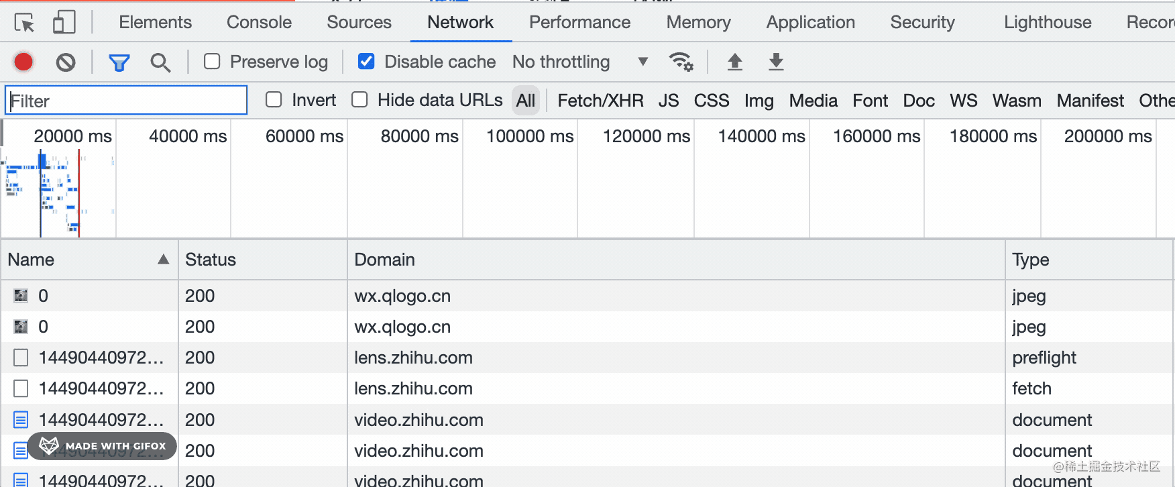Screen dimensions: 1175x487
Task: Toggle the device toolbar icon
Action: 64,23
